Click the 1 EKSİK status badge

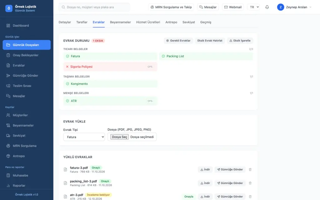(x=98, y=41)
